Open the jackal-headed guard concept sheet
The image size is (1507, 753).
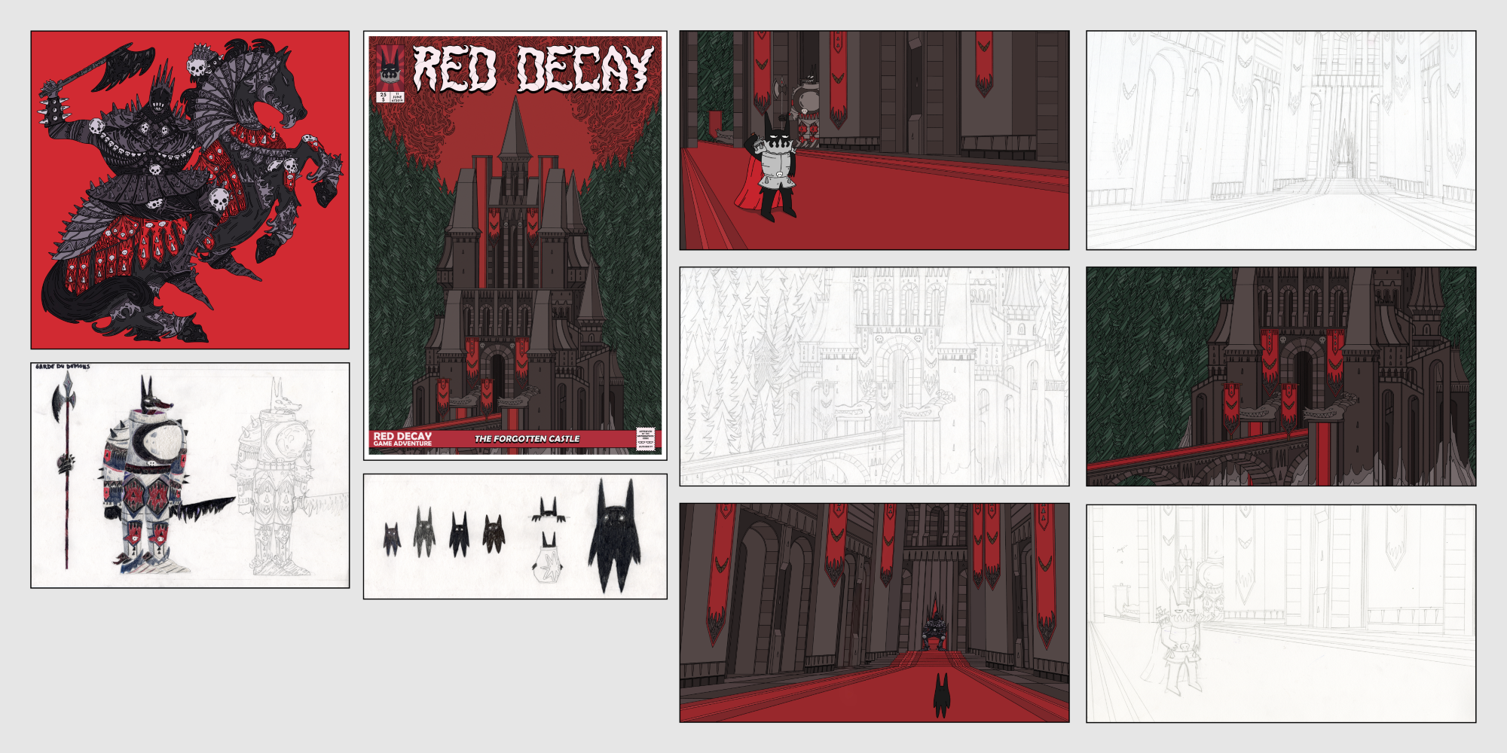(x=190, y=475)
